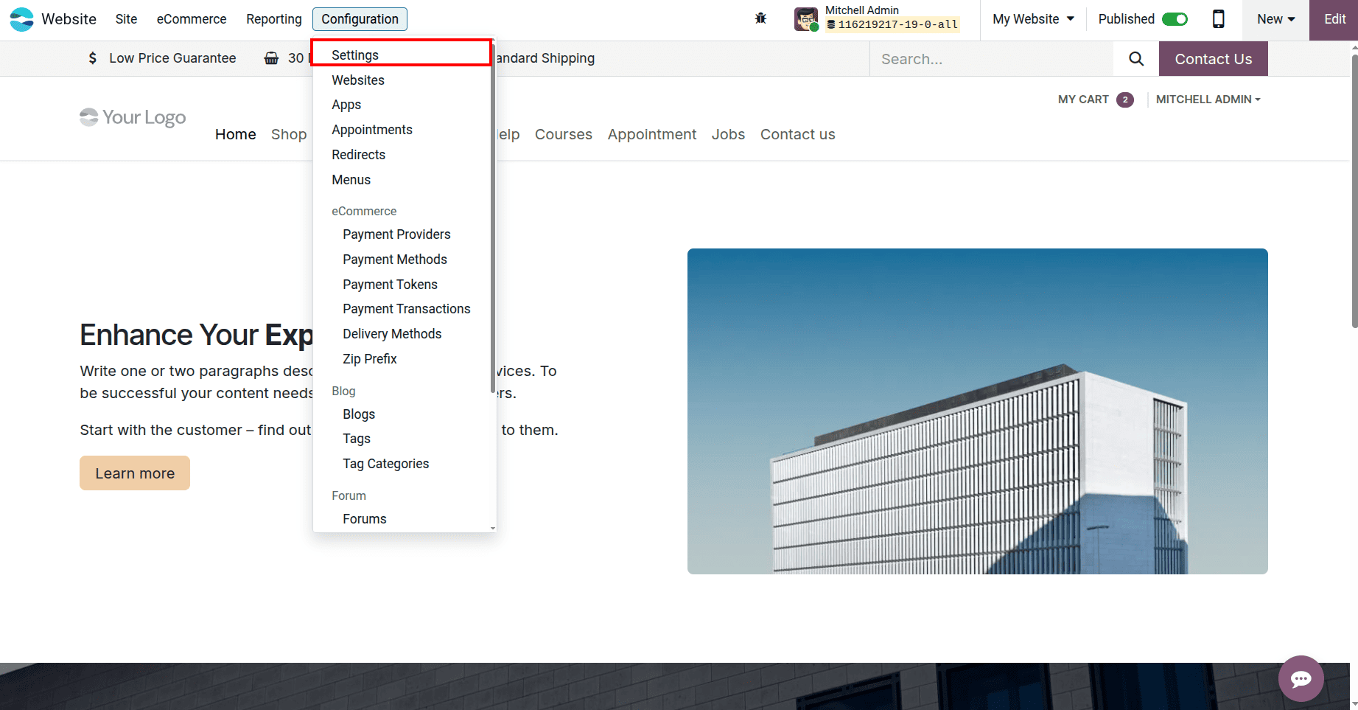The height and width of the screenshot is (710, 1358).
Task: Open Payment Transactions entry
Action: [x=402, y=309]
